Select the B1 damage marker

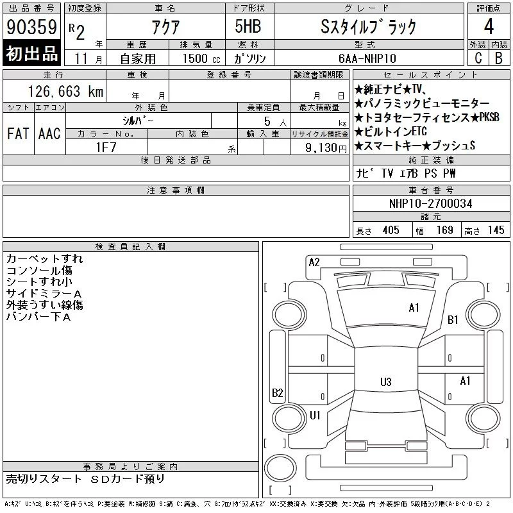(453, 319)
